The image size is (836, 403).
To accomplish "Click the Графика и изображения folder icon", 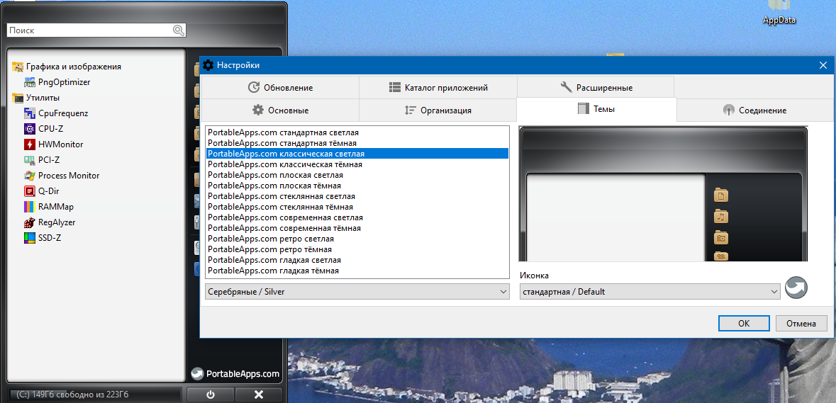I will tap(18, 67).
